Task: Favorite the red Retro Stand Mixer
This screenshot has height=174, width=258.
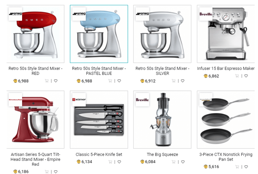Action: click(x=56, y=81)
